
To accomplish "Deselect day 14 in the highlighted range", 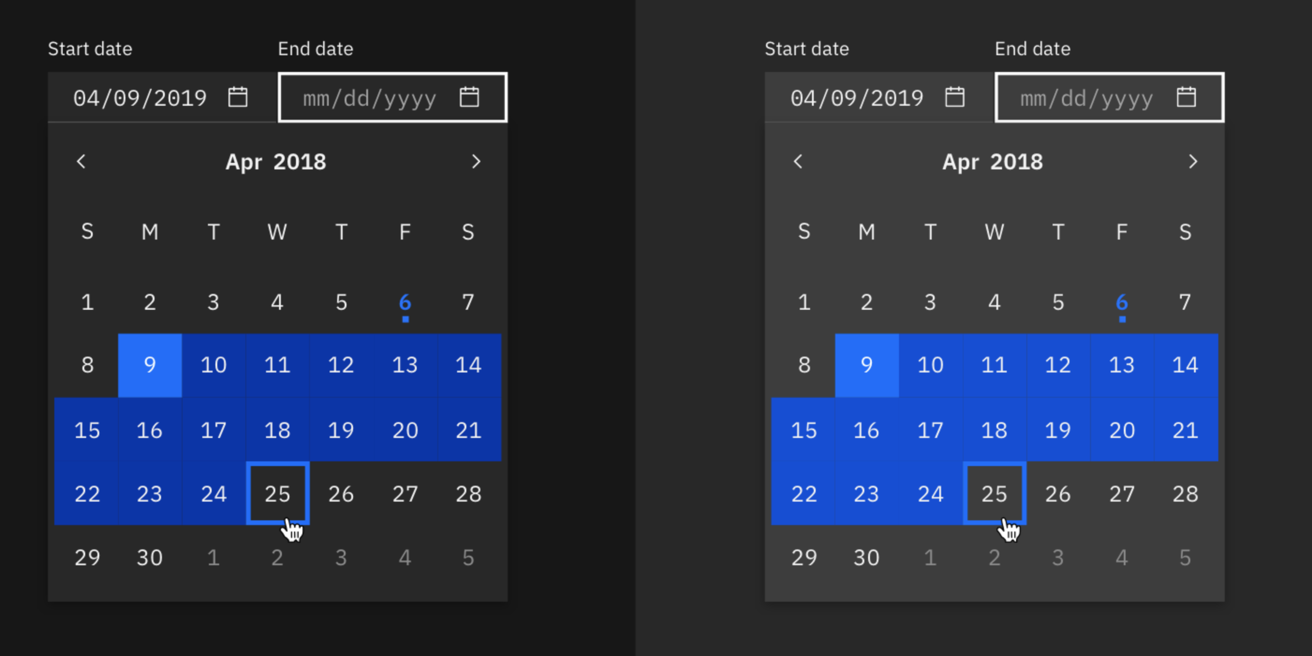I will pyautogui.click(x=468, y=364).
